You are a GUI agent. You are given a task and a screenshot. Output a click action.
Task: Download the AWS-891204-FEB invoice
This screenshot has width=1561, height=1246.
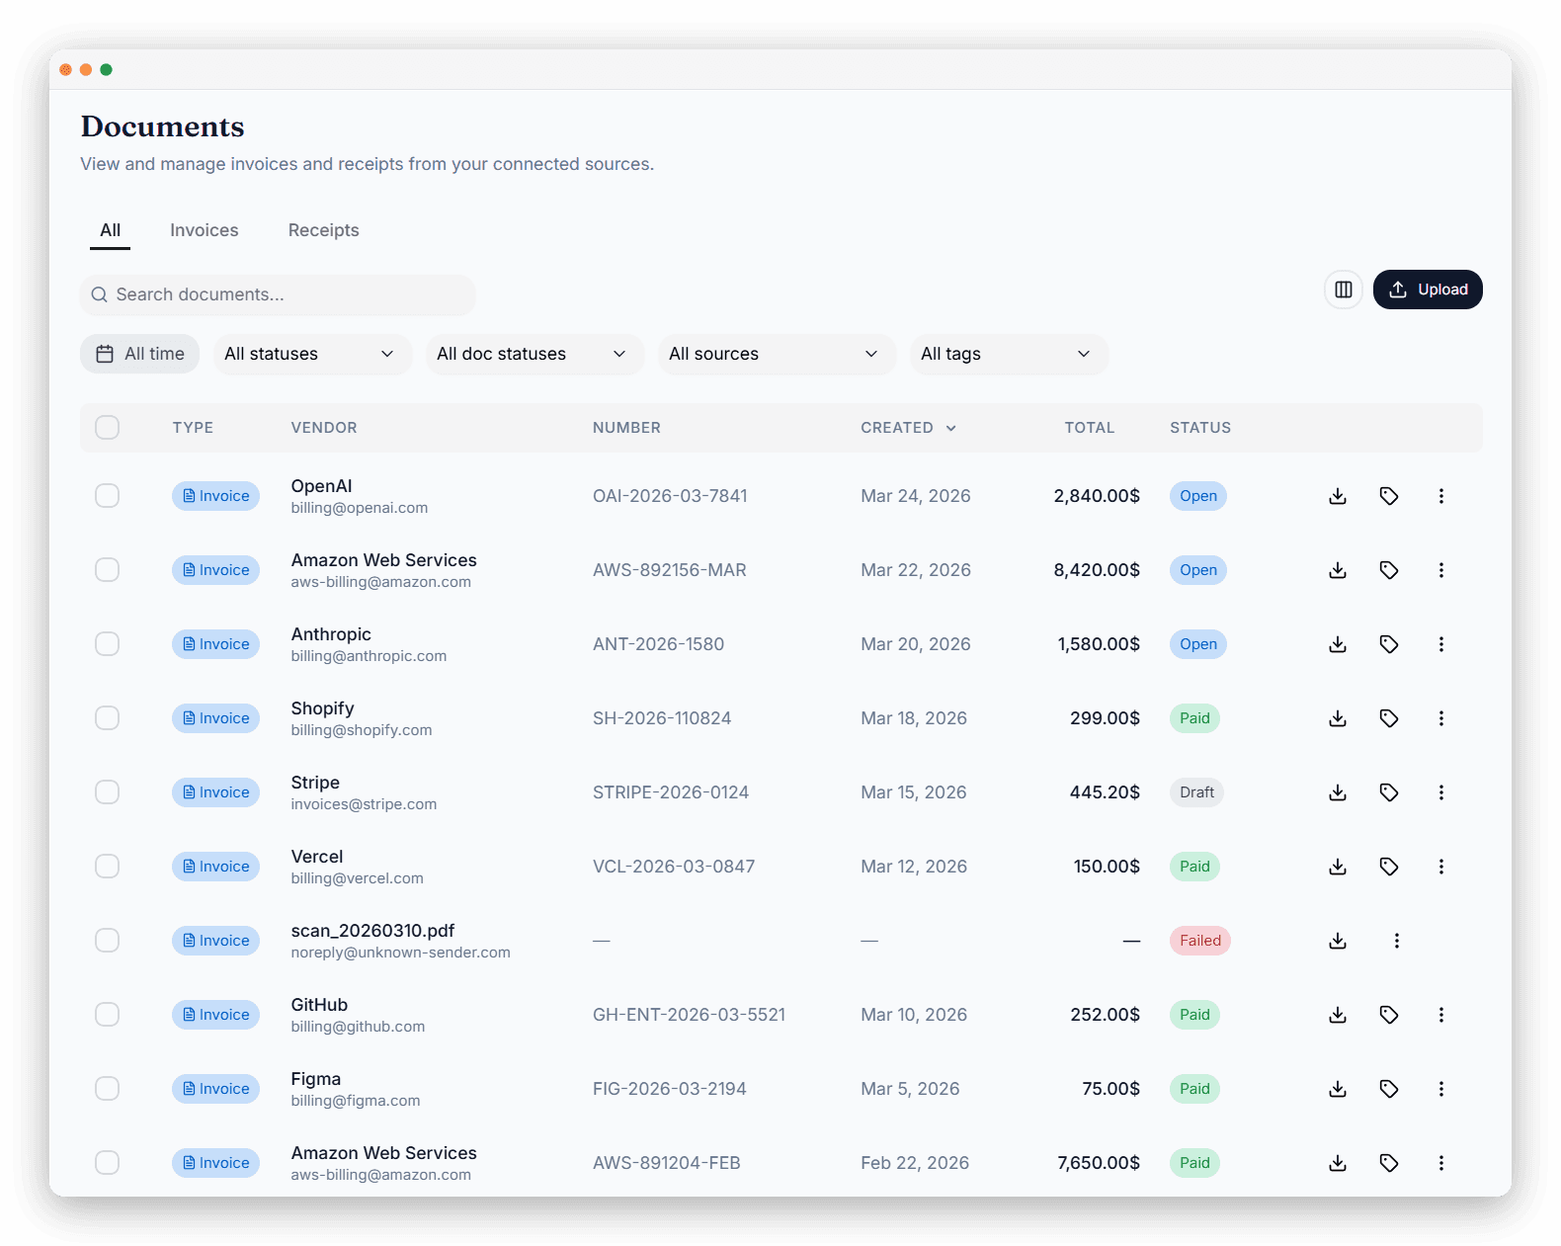tap(1338, 1163)
